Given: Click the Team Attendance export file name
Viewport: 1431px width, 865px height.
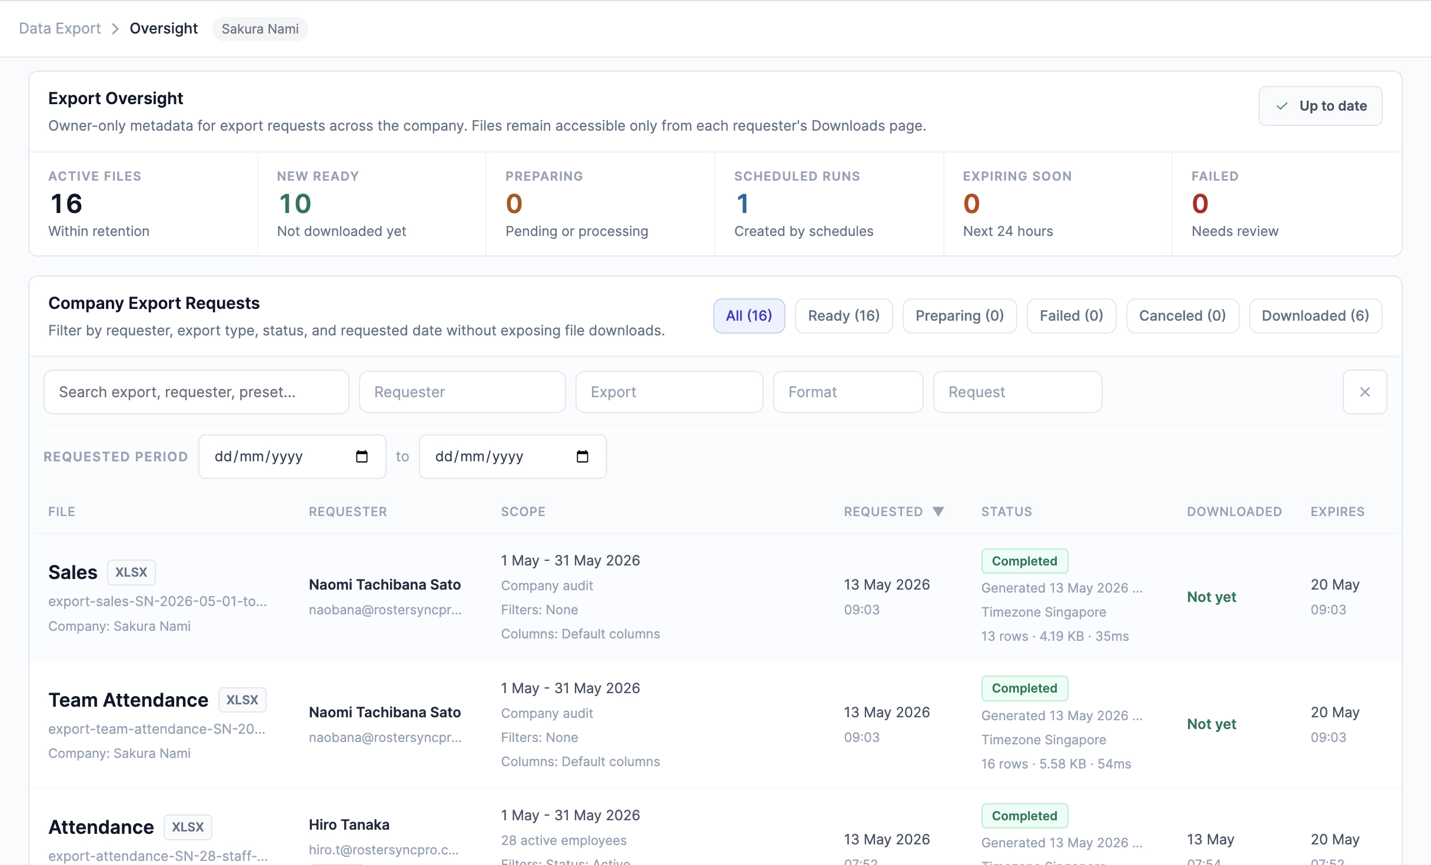Looking at the screenshot, I should [128, 700].
